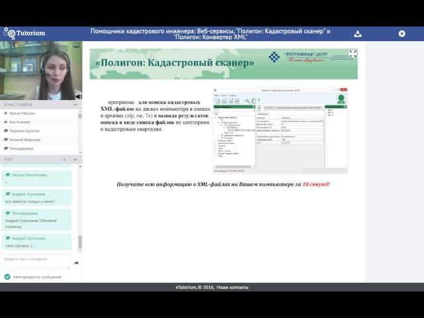Click the webinar title in the header
Viewport: 424px width, 318px height.
(x=211, y=34)
